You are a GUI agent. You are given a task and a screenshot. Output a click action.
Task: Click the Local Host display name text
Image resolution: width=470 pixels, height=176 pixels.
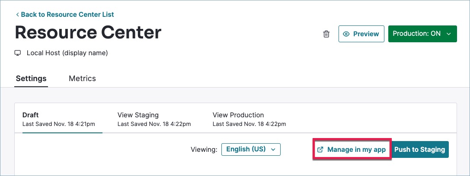point(67,53)
